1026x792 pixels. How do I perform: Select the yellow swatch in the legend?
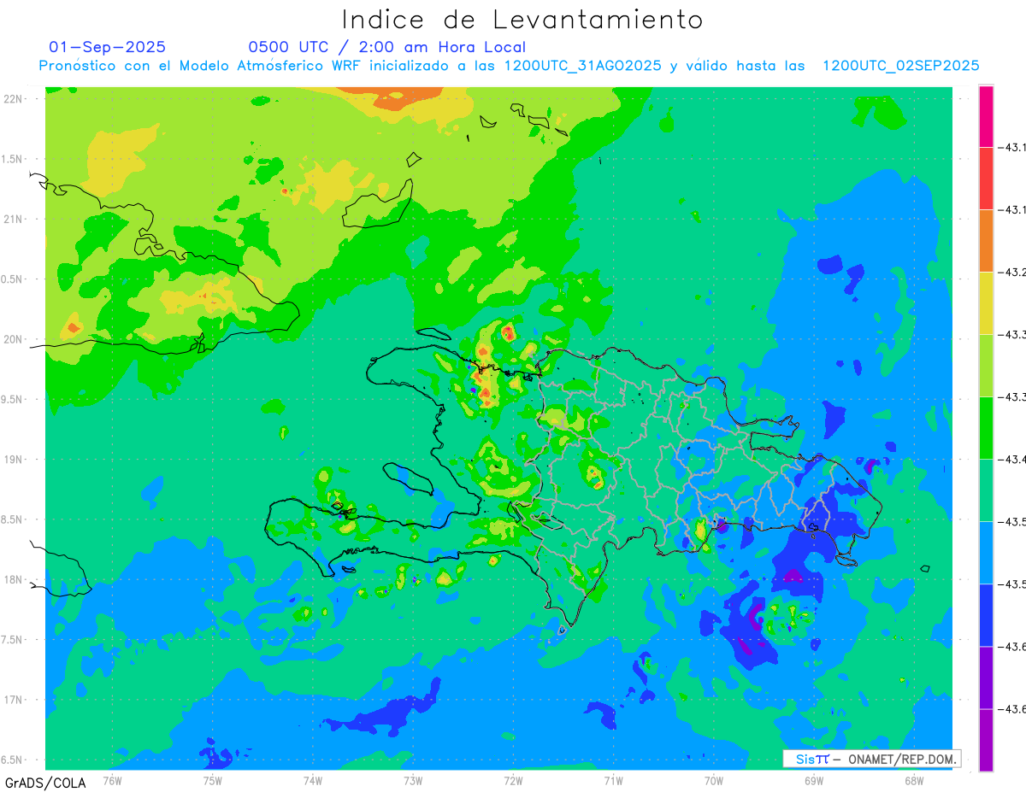[x=986, y=303]
